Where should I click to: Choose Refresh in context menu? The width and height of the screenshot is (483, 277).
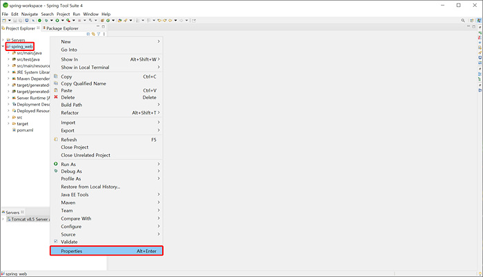point(106,139)
